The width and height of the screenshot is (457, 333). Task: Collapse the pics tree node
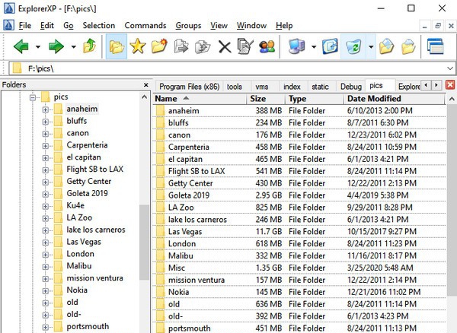coord(33,97)
